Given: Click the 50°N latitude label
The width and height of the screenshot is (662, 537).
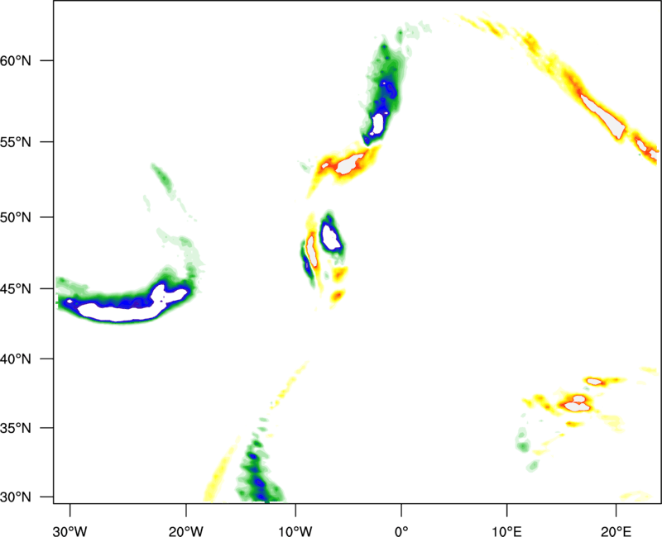Looking at the screenshot, I should (16, 217).
